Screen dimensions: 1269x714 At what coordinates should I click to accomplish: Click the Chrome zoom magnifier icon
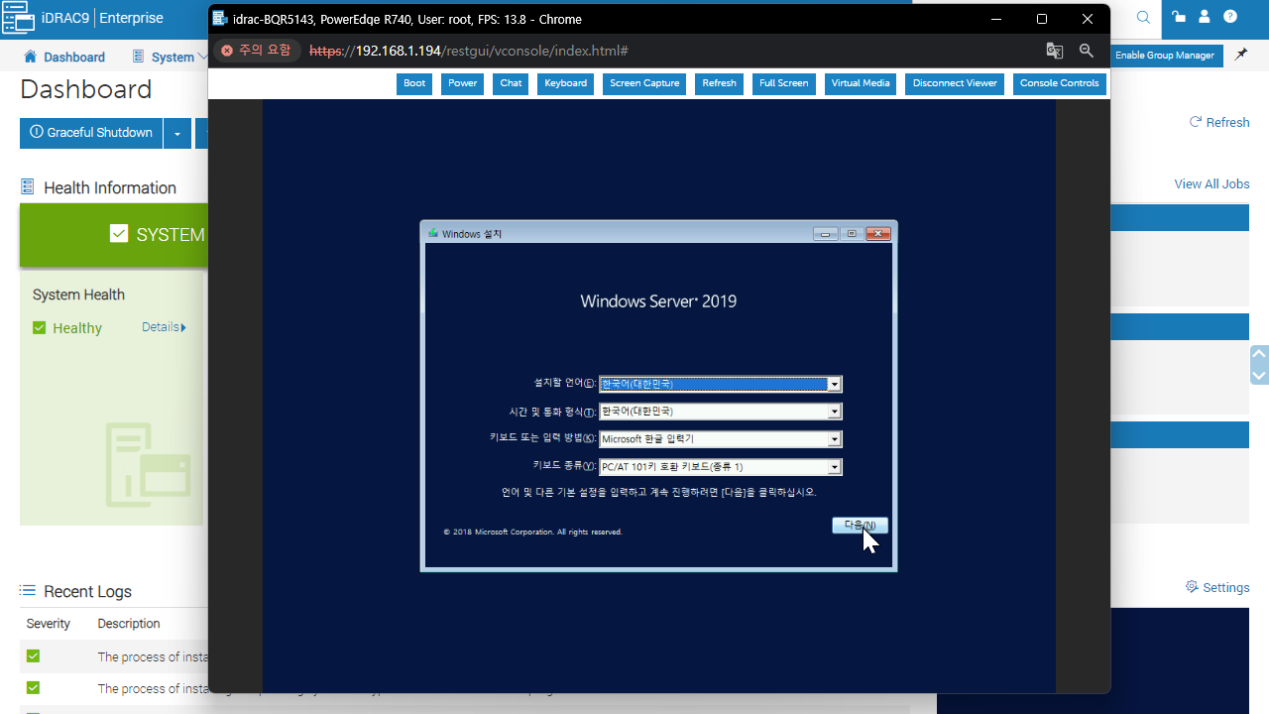(1087, 51)
